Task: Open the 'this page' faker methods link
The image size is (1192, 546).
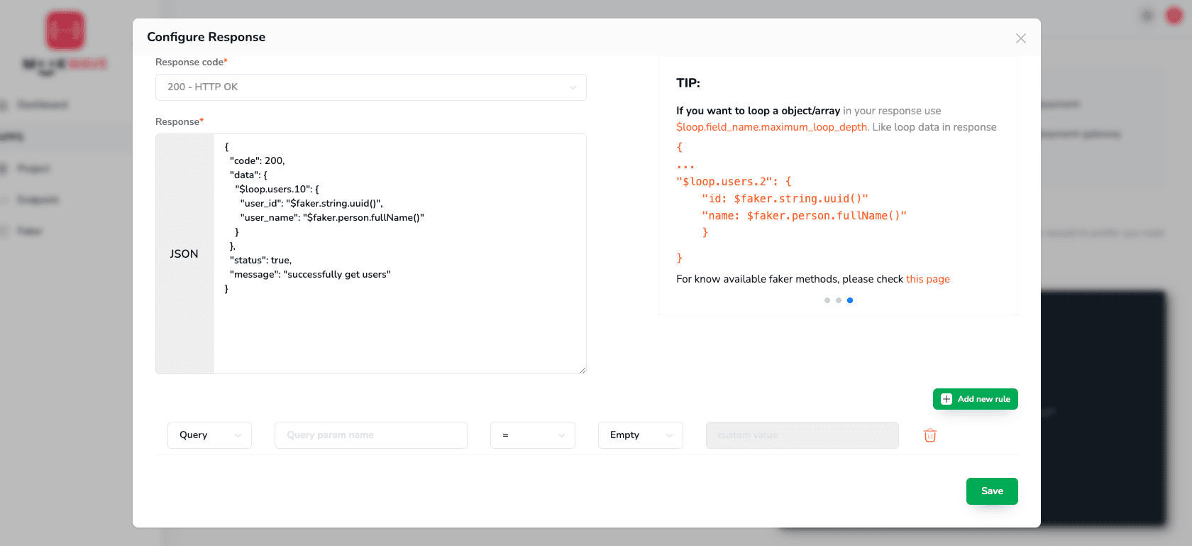Action: (x=927, y=279)
